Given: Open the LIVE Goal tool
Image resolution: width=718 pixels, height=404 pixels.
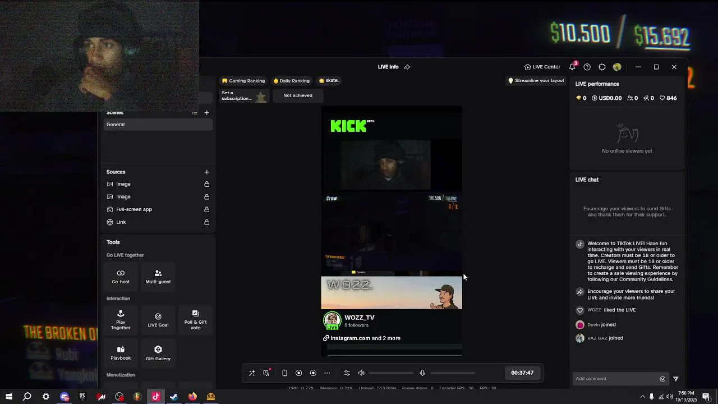Looking at the screenshot, I should coord(158,320).
